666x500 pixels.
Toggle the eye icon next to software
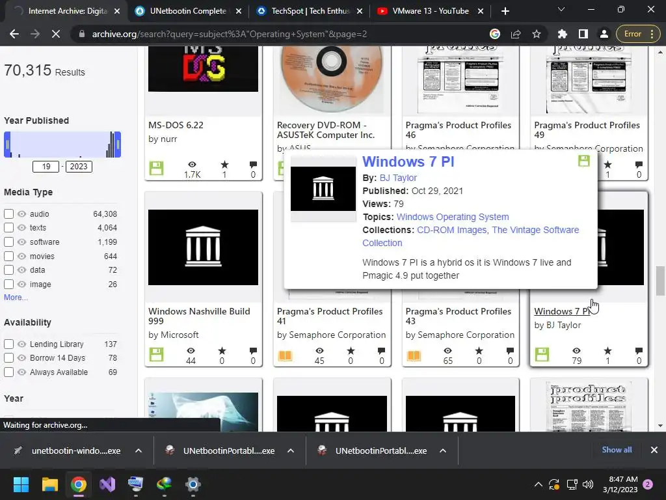tap(21, 242)
